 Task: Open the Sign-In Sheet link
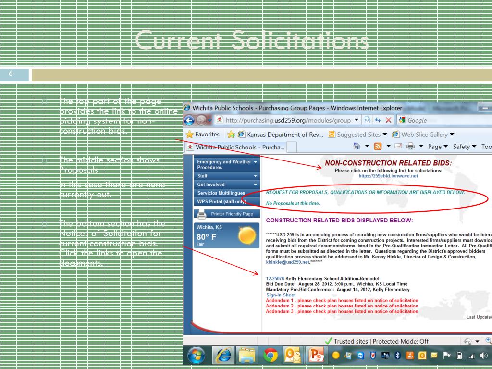pos(281,295)
